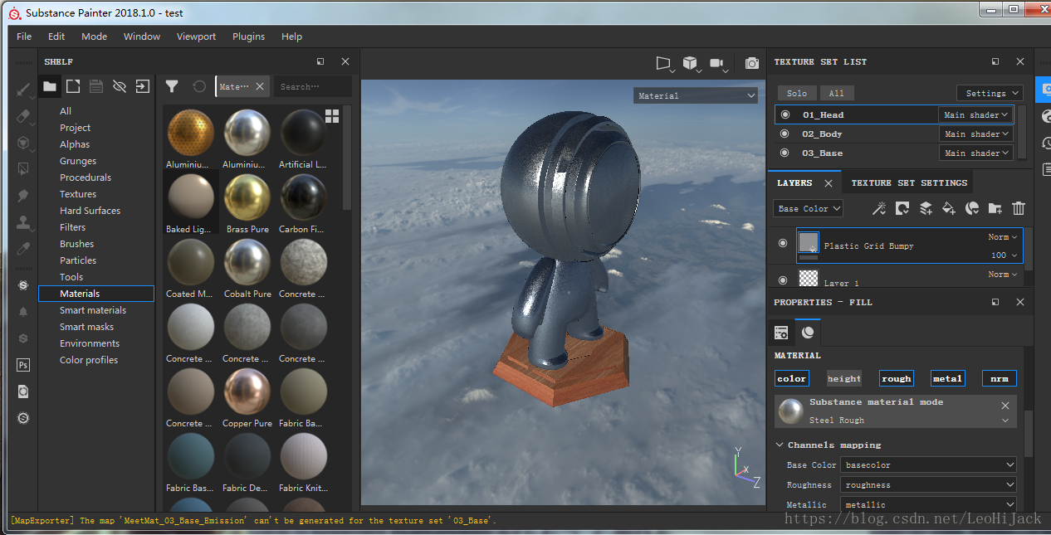The width and height of the screenshot is (1051, 535).
Task: Switch to the Texture Set Settings tab
Action: [x=909, y=182]
